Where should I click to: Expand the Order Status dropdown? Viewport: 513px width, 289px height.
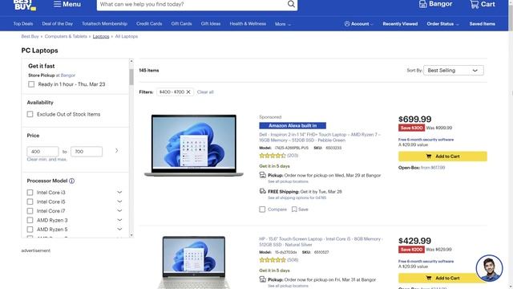(442, 24)
